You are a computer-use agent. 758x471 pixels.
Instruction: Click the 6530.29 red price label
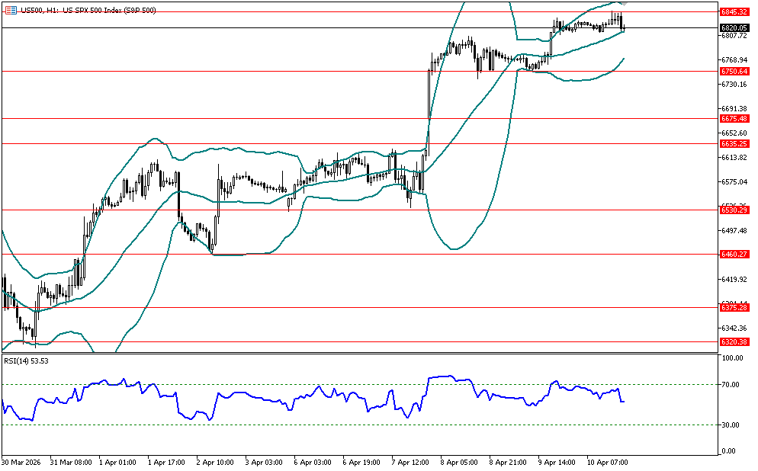click(734, 210)
